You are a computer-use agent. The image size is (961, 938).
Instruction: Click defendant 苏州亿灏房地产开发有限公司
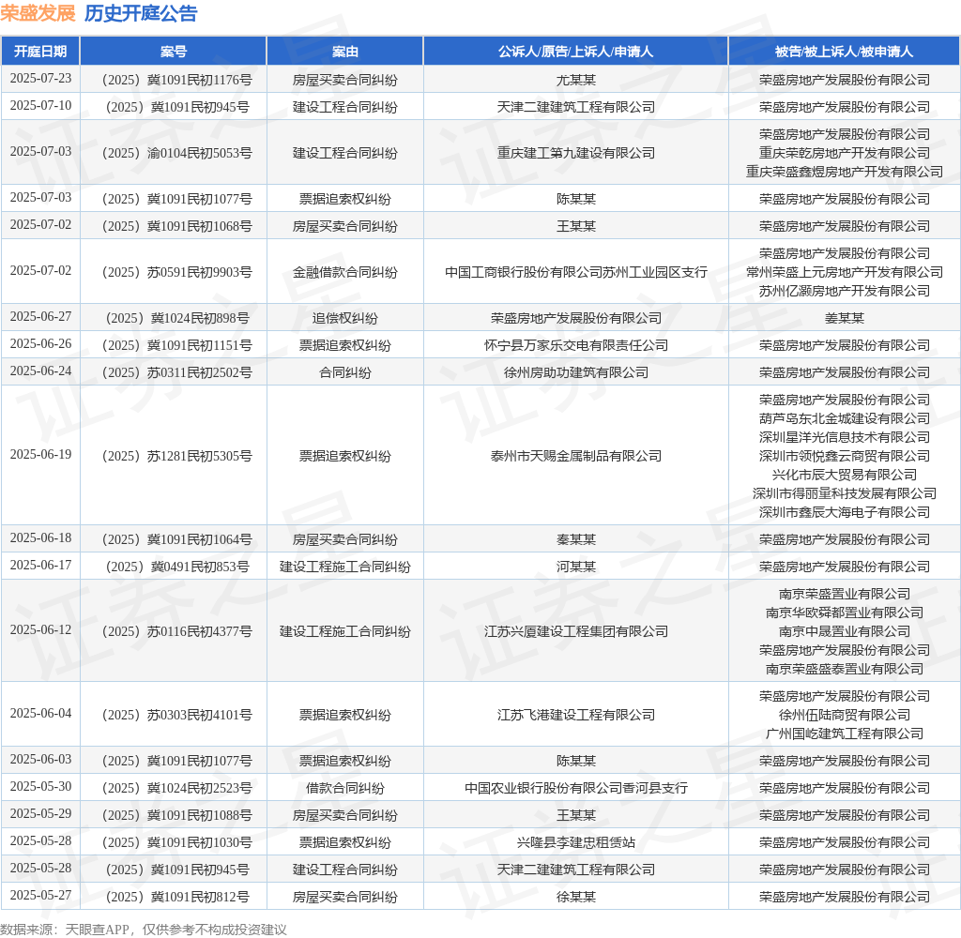(844, 291)
